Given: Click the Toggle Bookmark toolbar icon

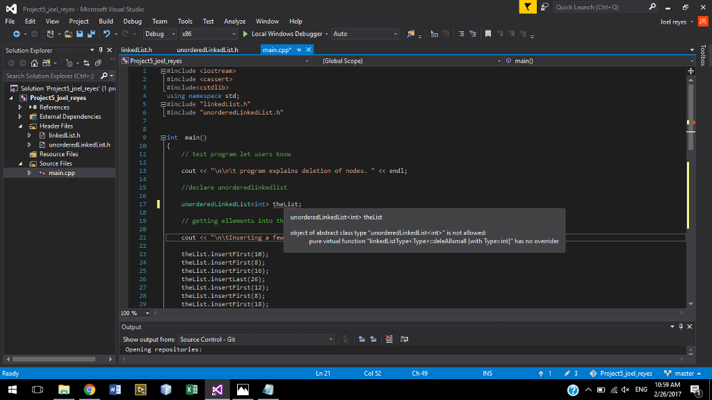Looking at the screenshot, I should pos(489,34).
